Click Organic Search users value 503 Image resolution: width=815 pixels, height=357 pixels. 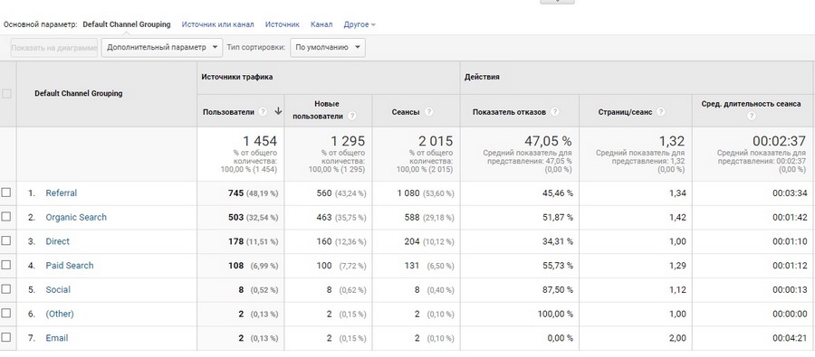(x=235, y=218)
